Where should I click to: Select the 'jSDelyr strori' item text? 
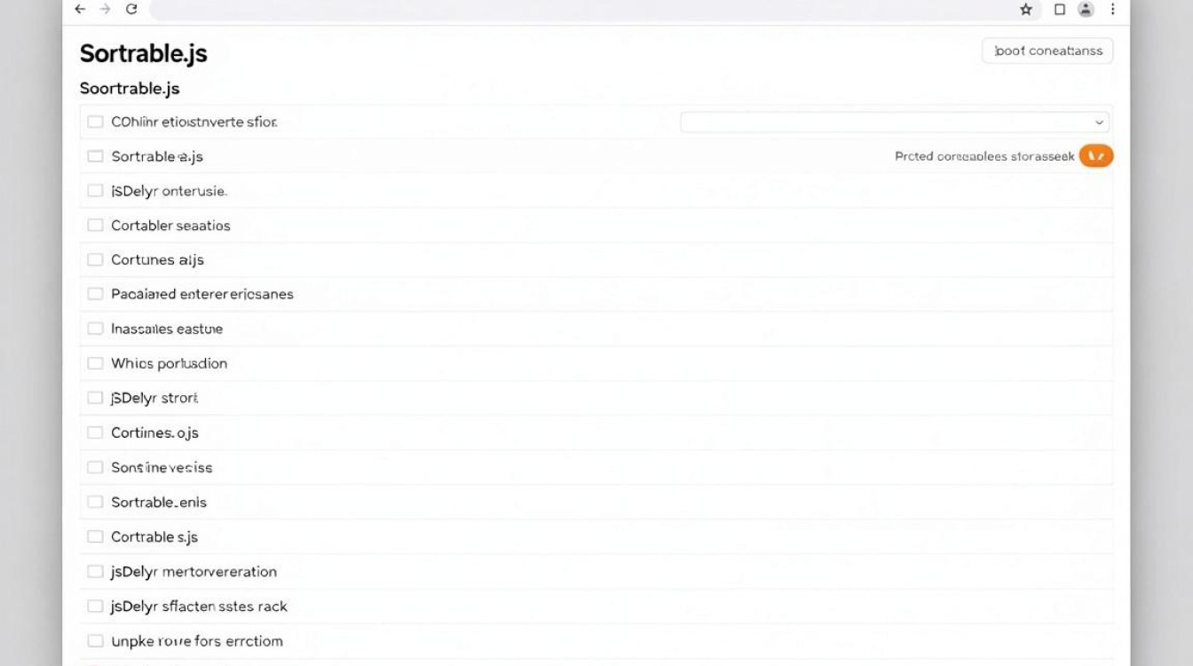(x=154, y=398)
